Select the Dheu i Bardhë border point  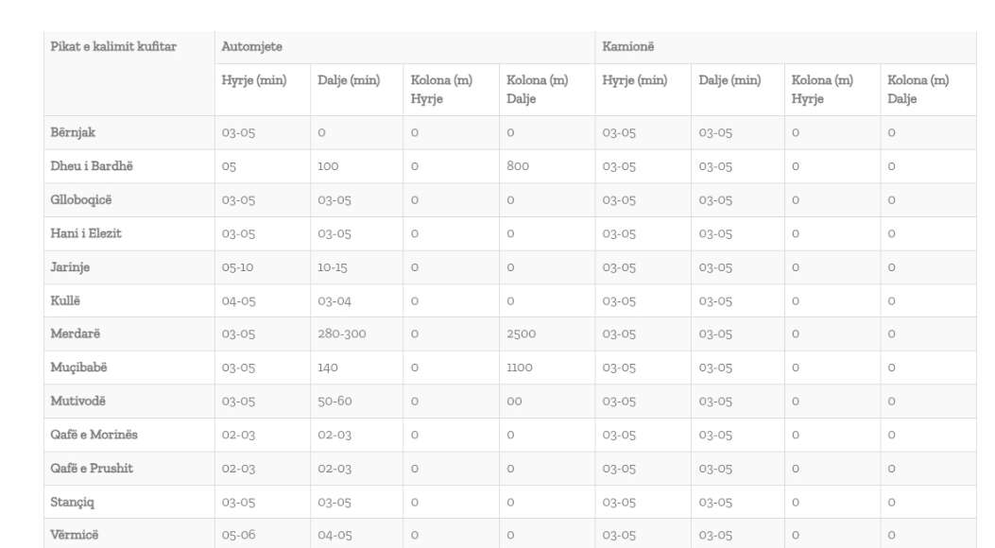tap(92, 166)
